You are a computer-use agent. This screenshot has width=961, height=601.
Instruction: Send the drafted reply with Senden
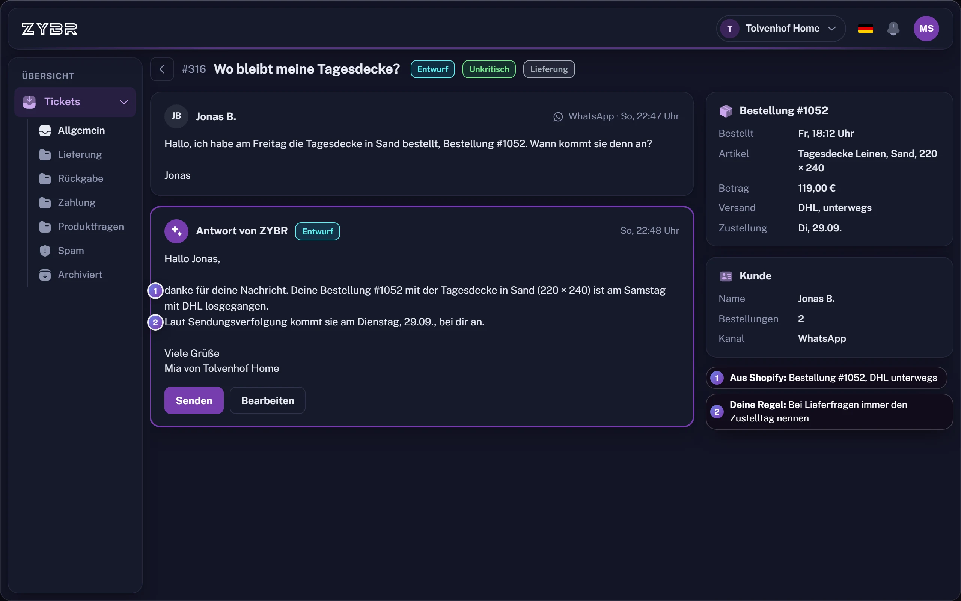coord(194,400)
